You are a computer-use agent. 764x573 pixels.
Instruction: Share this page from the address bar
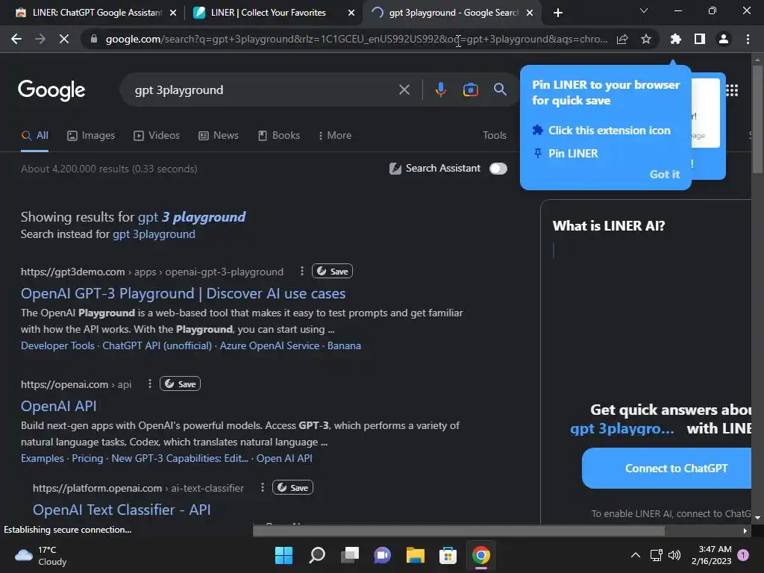[622, 39]
